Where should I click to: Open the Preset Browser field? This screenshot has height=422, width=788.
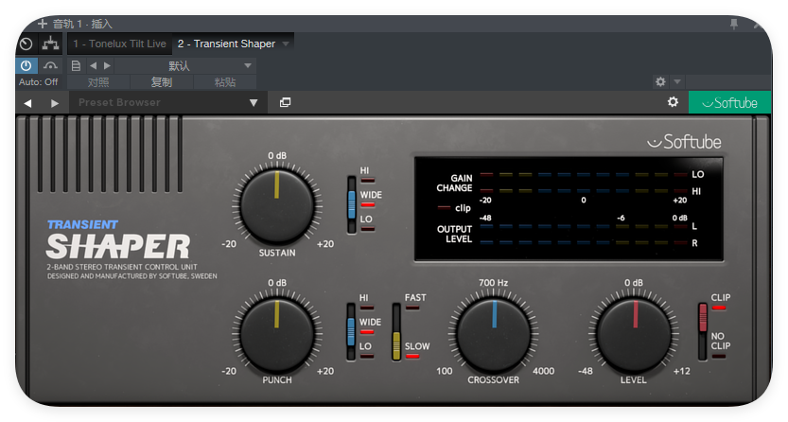tap(168, 102)
